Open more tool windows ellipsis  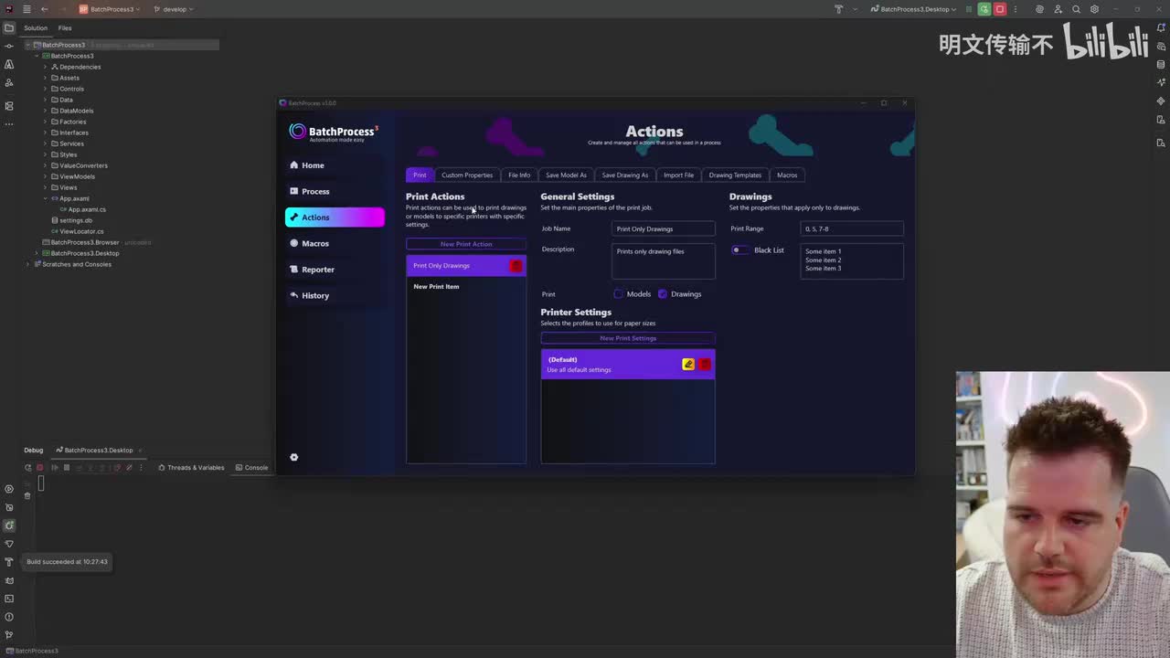[x=9, y=123]
